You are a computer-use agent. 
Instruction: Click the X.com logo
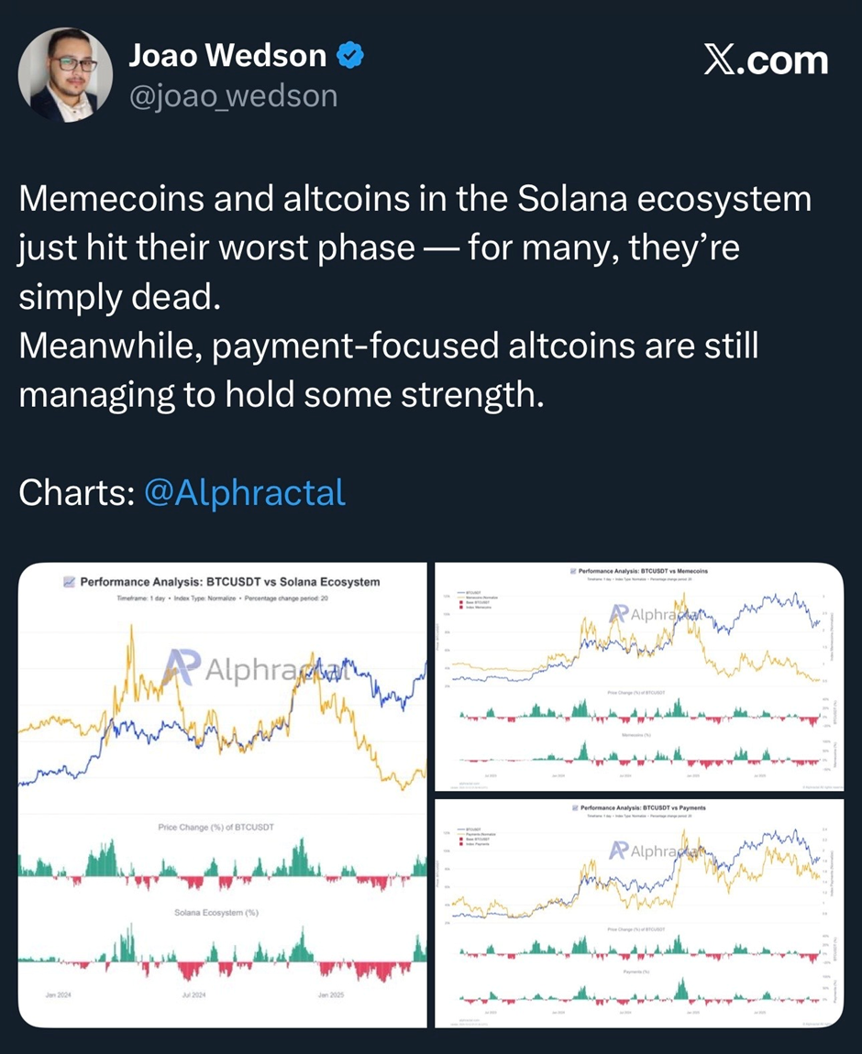tap(766, 60)
